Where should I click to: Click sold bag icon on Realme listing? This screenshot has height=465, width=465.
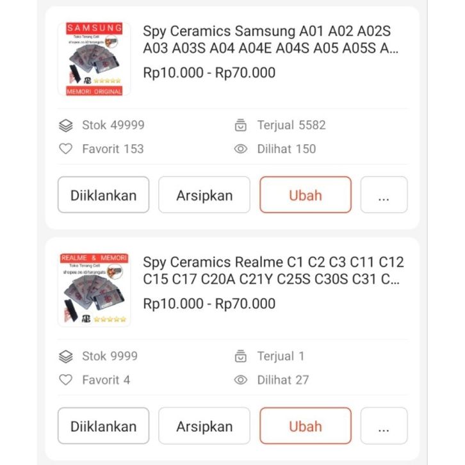coord(241,356)
